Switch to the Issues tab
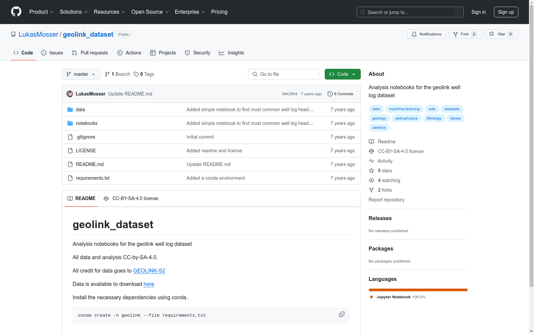Screen dimensions: 534x334 pyautogui.click(x=52, y=53)
